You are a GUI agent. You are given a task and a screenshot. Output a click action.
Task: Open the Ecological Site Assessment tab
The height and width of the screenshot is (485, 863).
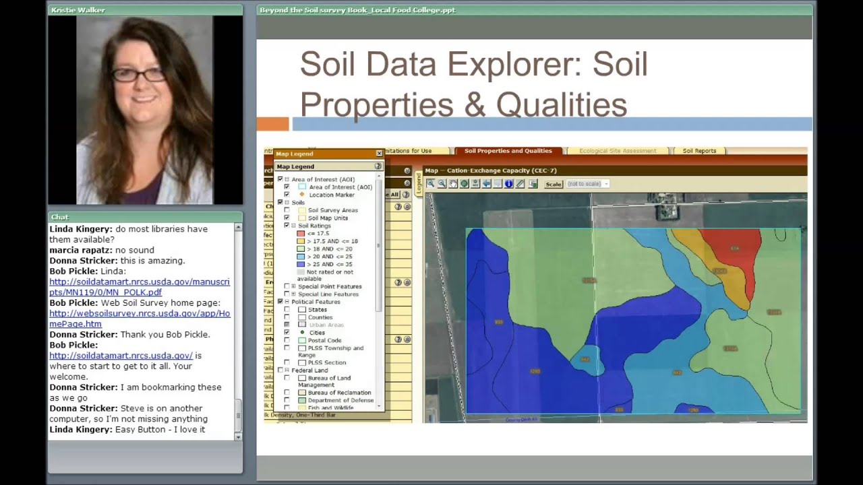[x=618, y=151]
